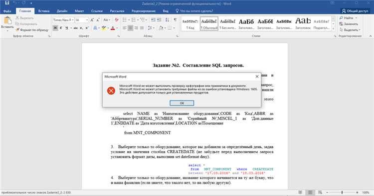The image size is (374, 196).
Task: Click the shading paint bucket icon
Action: 161,28
